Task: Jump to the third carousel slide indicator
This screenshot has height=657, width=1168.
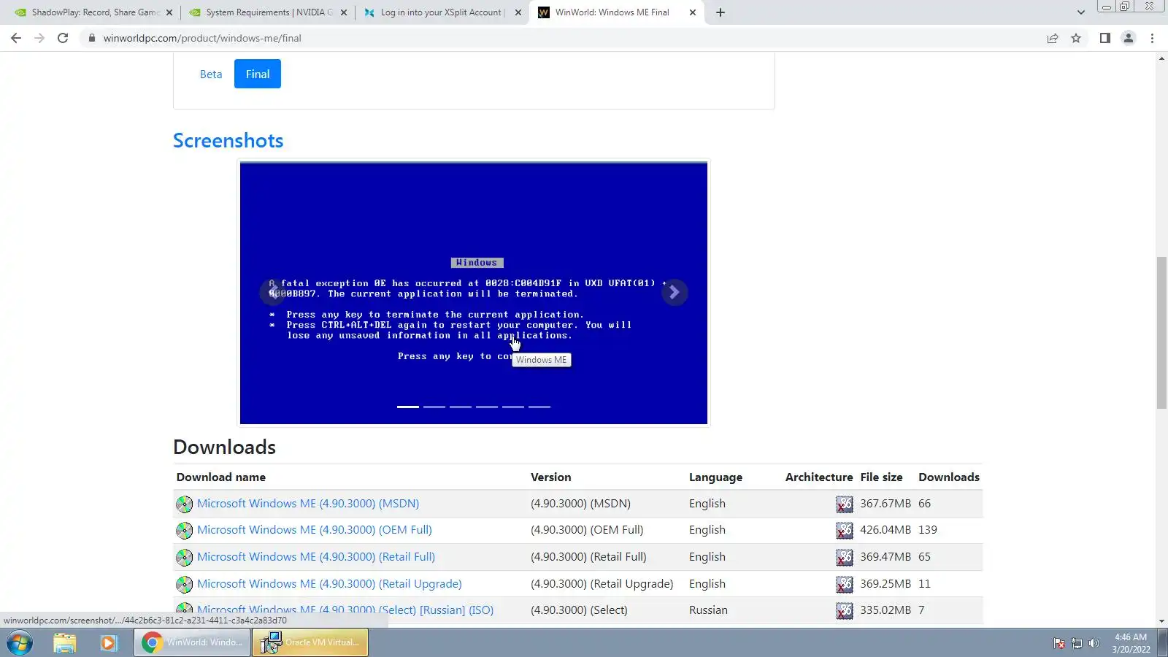Action: (x=461, y=407)
